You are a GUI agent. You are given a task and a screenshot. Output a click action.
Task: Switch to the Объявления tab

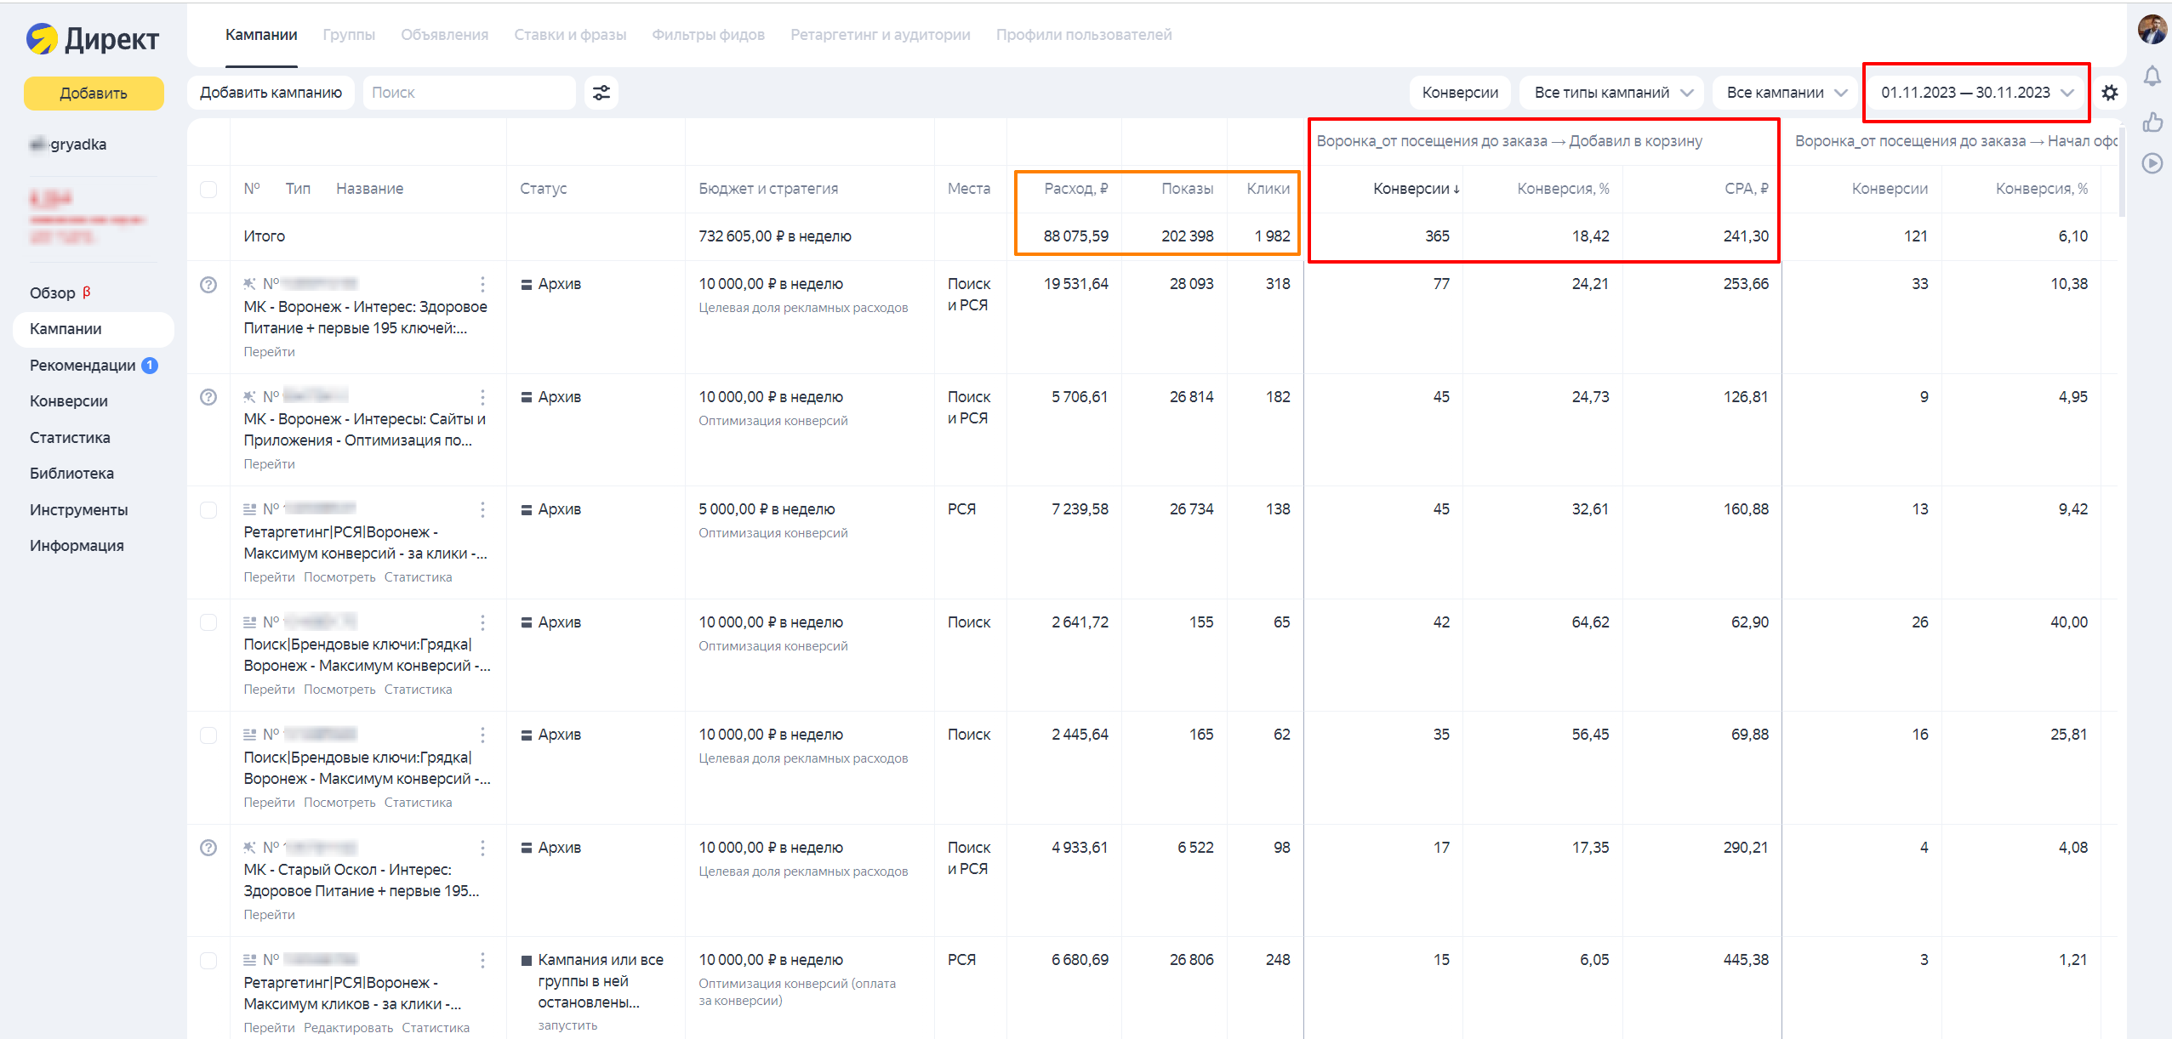[444, 35]
